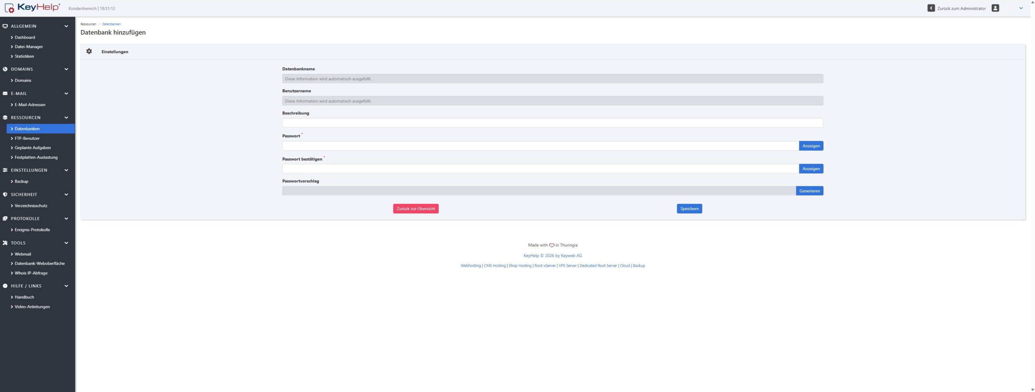The height and width of the screenshot is (392, 1035).
Task: Open Verzeichnisschutz in sidebar
Action: tap(31, 206)
